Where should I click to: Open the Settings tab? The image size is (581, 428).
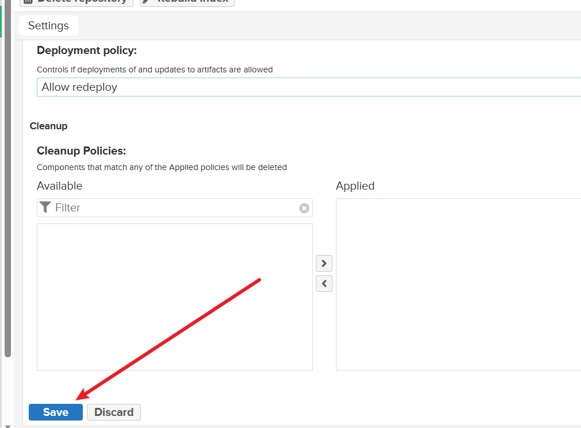(x=48, y=26)
